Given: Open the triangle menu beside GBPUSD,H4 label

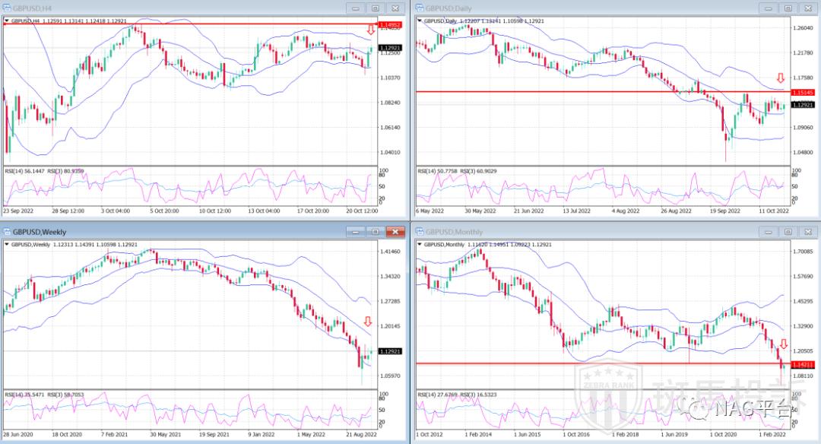Looking at the screenshot, I should point(6,21).
